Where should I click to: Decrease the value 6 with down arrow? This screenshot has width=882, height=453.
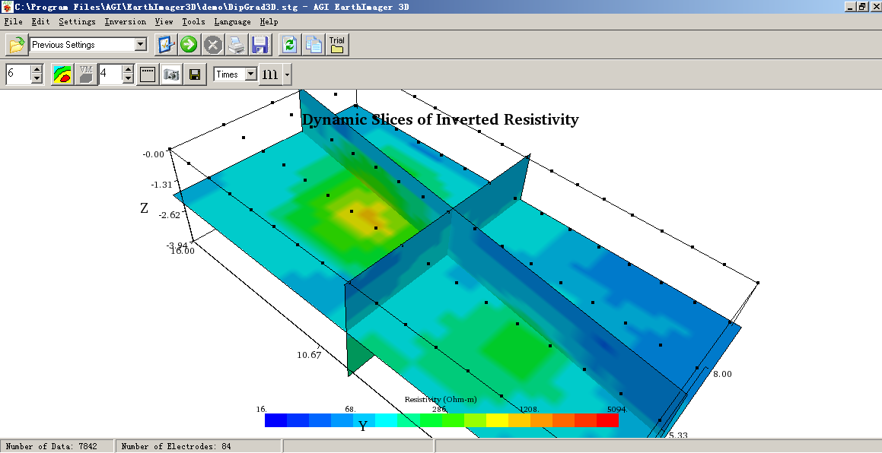point(37,79)
